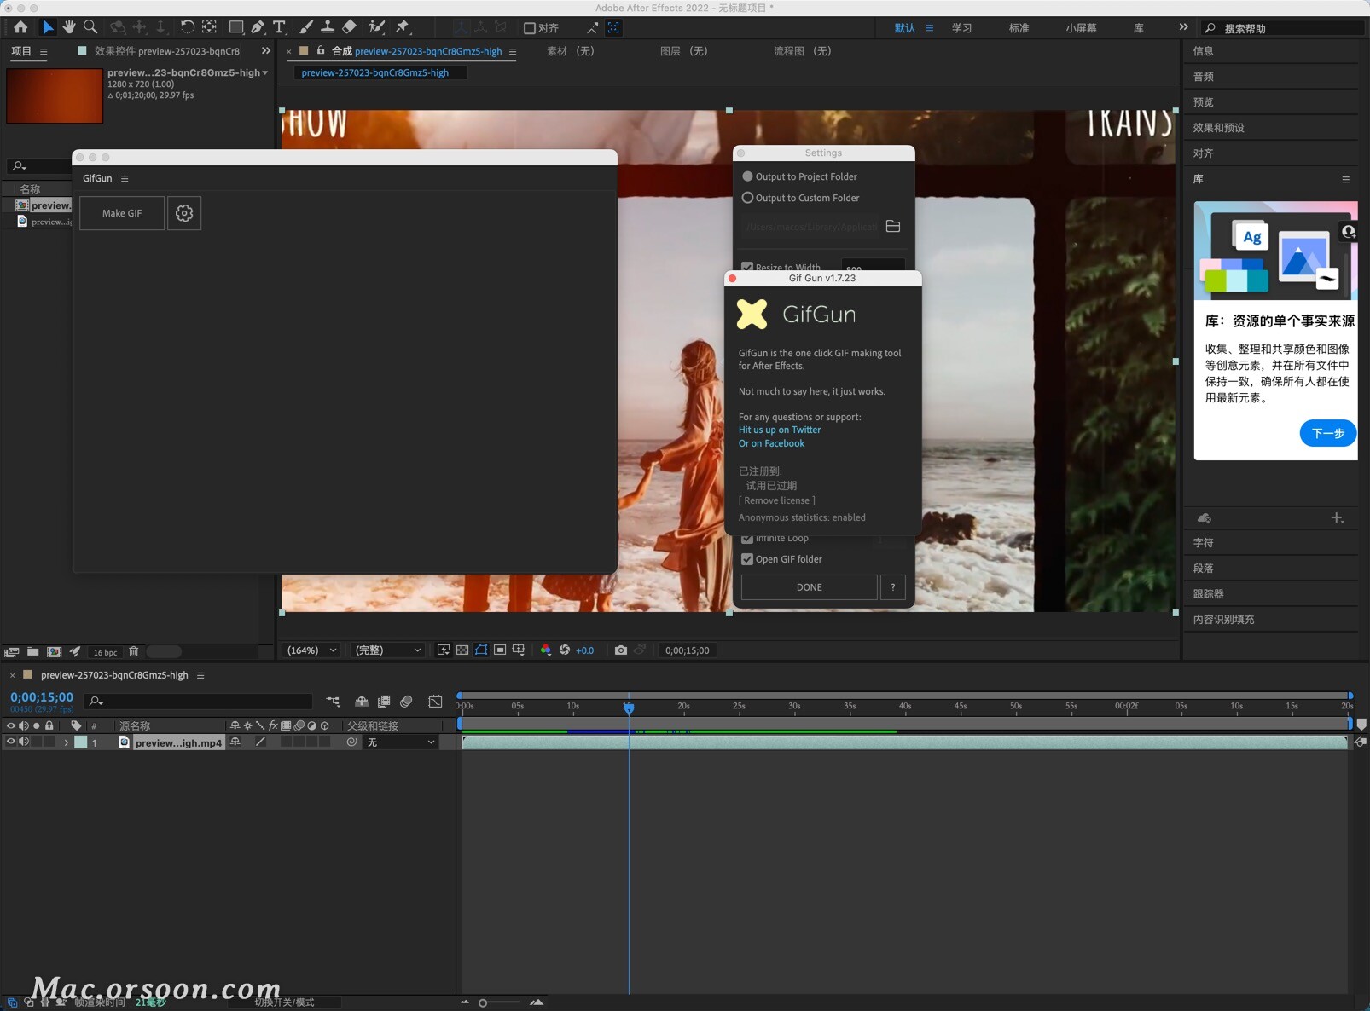The image size is (1370, 1011).
Task: Switch to 标准 workspace
Action: point(1019,28)
